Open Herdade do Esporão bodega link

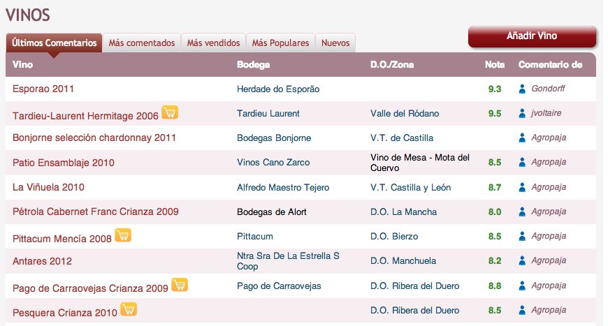coord(278,89)
